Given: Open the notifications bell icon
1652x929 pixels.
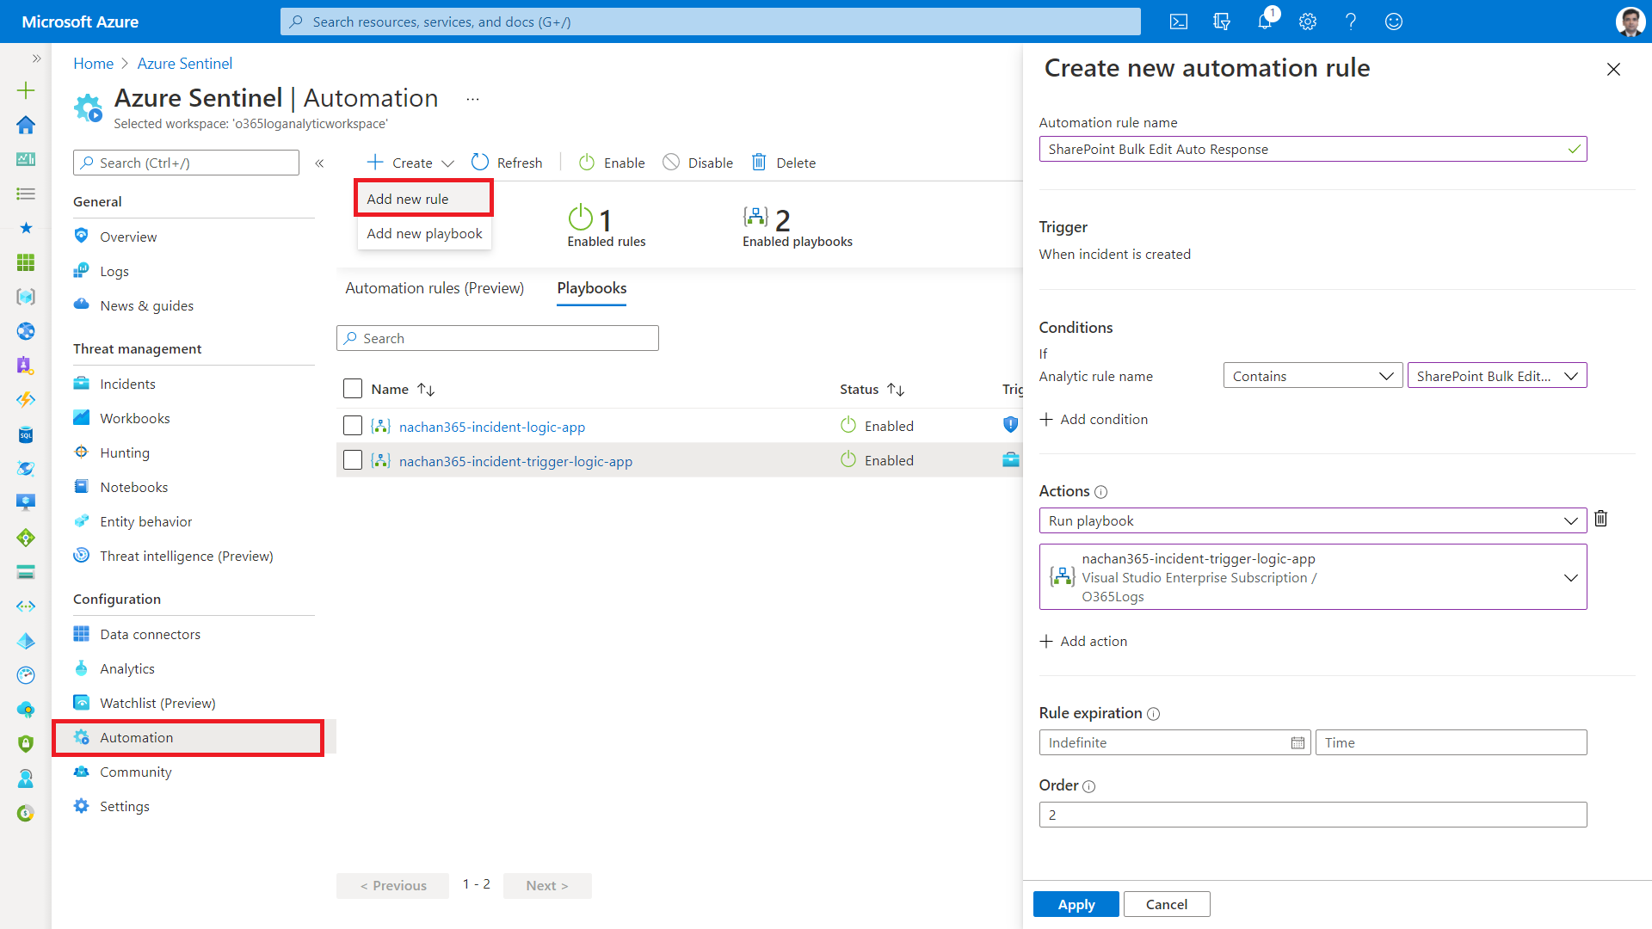Looking at the screenshot, I should [x=1264, y=22].
